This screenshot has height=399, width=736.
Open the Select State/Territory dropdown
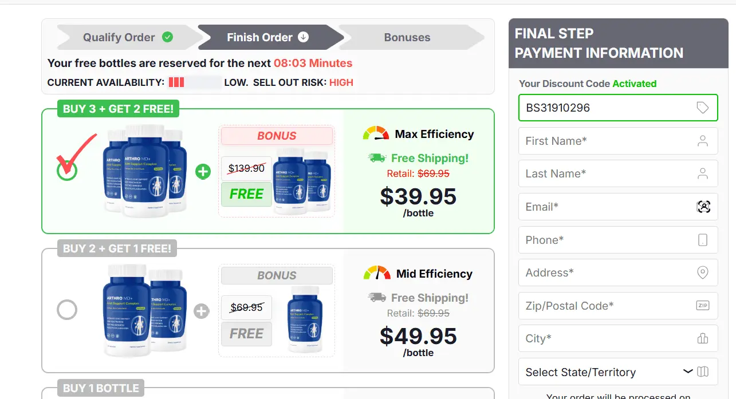[617, 372]
